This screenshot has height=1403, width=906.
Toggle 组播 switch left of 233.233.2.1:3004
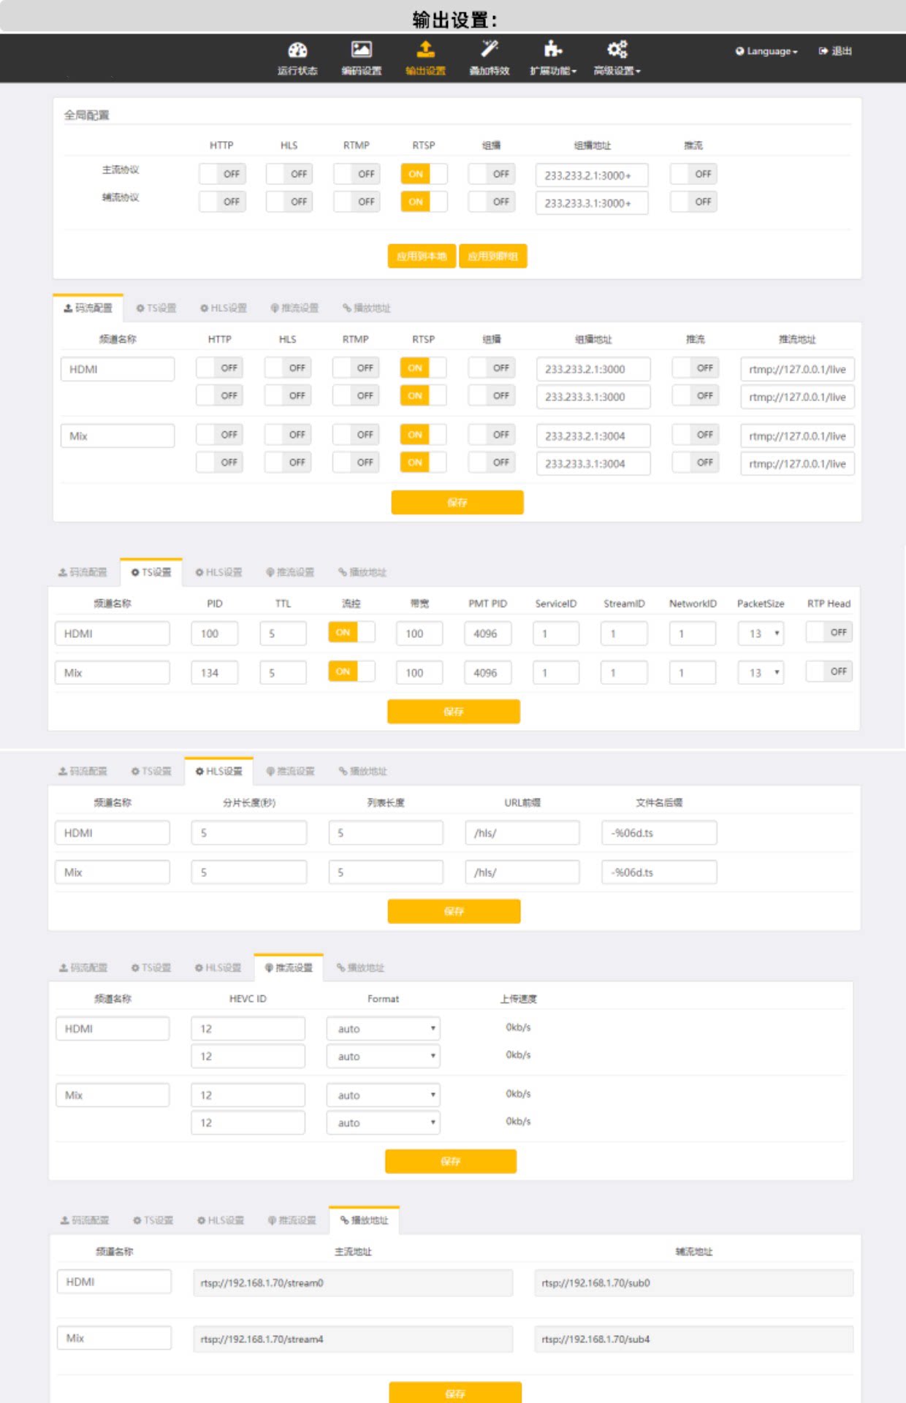491,435
